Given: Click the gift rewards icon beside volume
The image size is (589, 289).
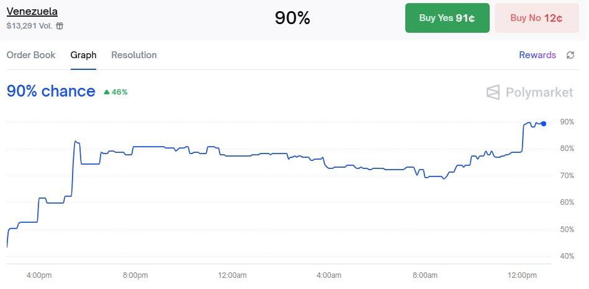Looking at the screenshot, I should coord(60,26).
